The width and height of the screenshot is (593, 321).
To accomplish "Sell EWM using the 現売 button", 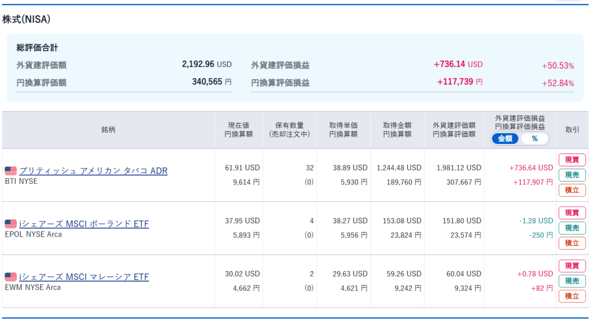I will point(572,281).
